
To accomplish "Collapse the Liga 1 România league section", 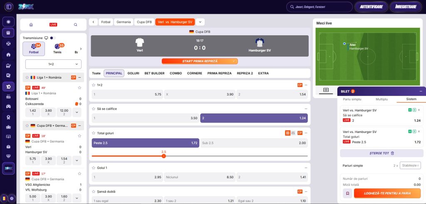I will tap(79, 77).
